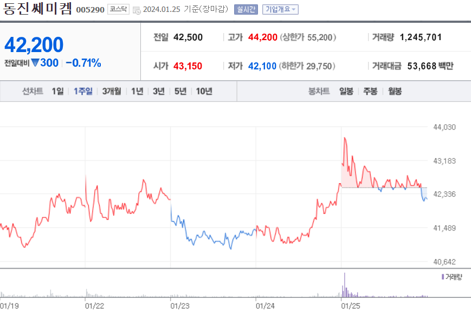Click the 41,489 y-axis label
This screenshot has width=471, height=314.
[x=444, y=228]
